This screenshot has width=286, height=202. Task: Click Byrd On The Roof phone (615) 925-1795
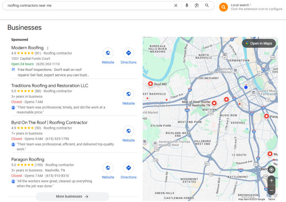pyautogui.click(x=57, y=139)
